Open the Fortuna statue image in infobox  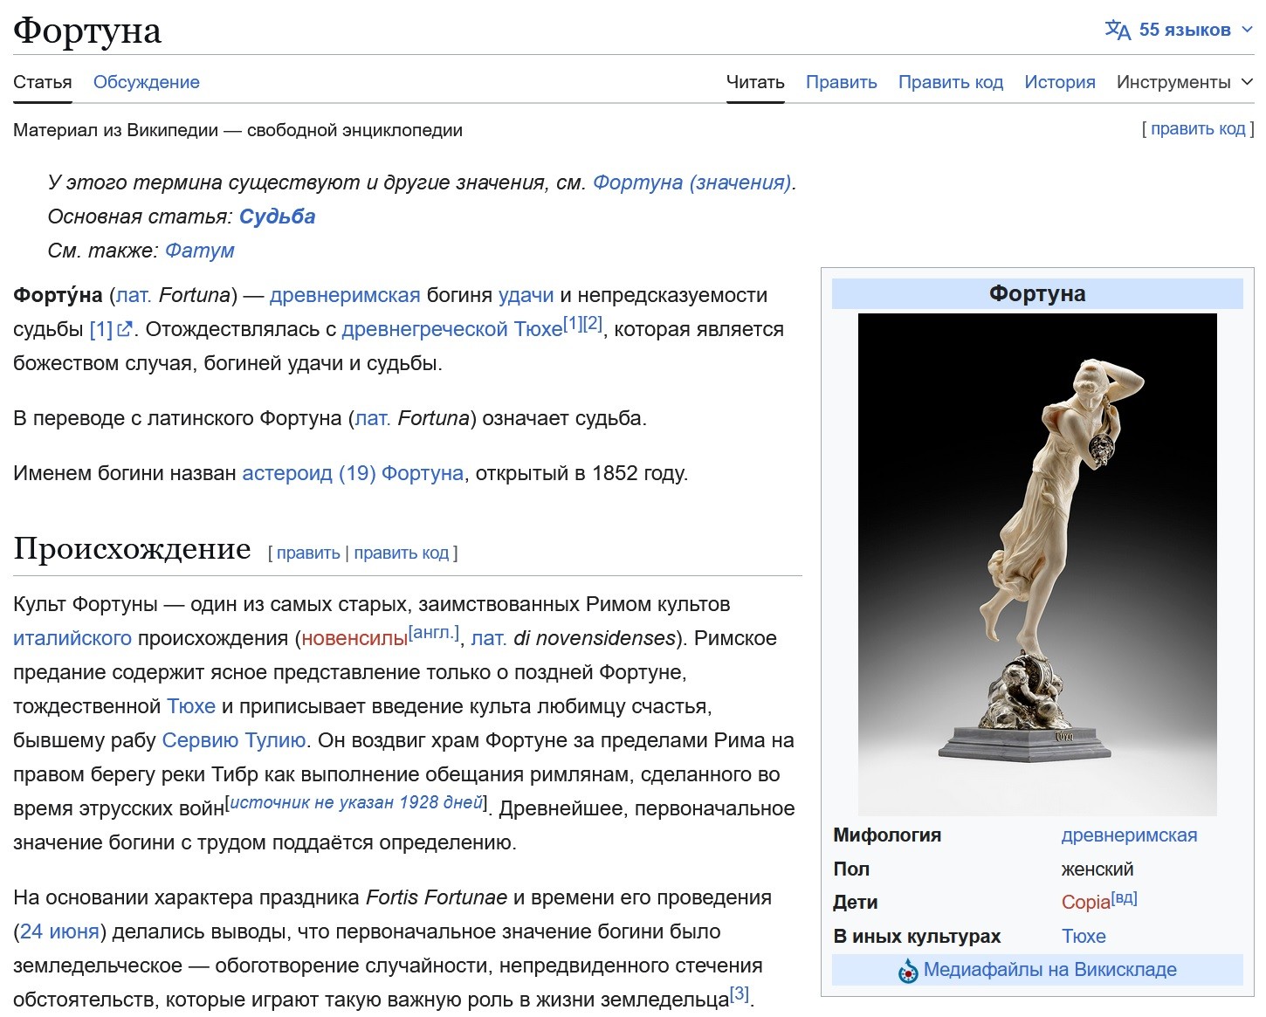pos(1037,565)
